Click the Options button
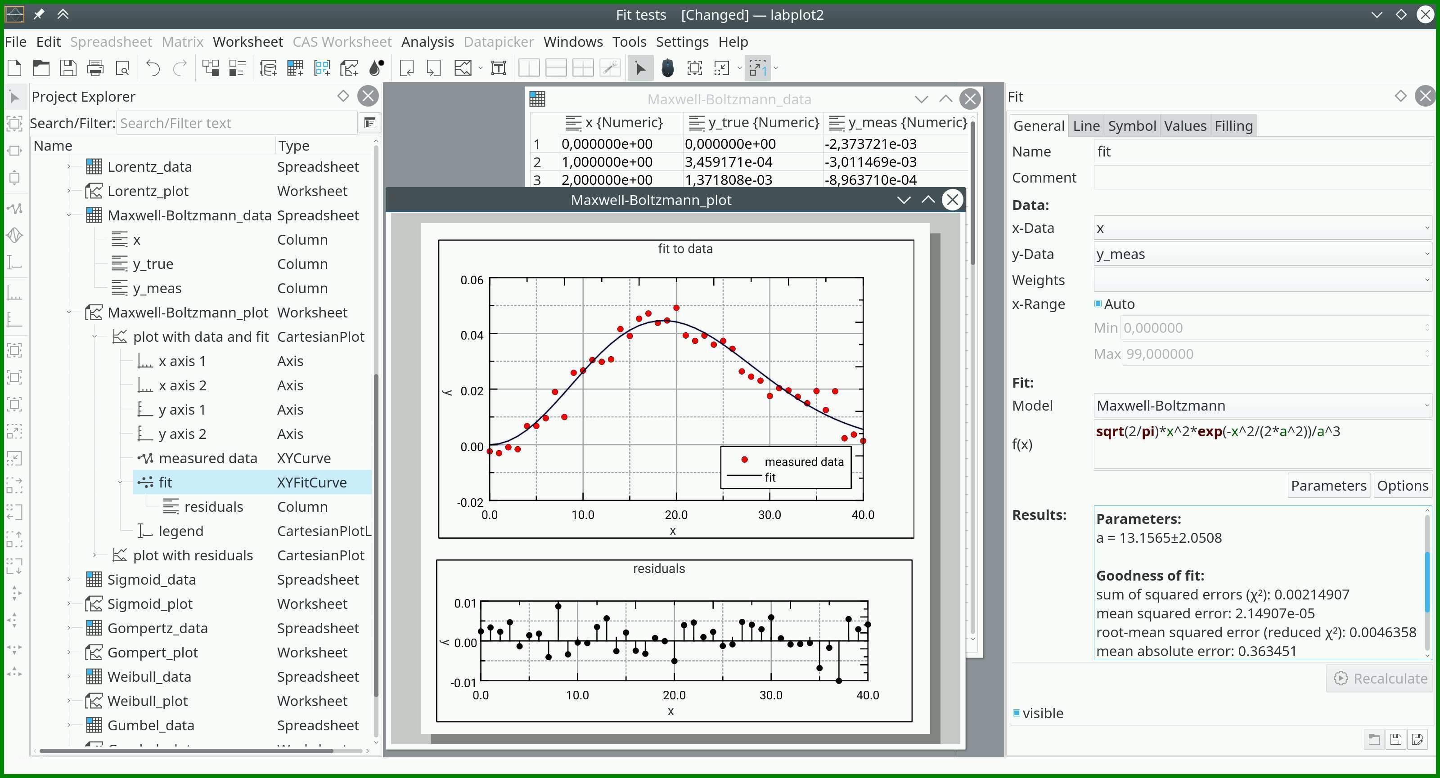 [x=1402, y=485]
